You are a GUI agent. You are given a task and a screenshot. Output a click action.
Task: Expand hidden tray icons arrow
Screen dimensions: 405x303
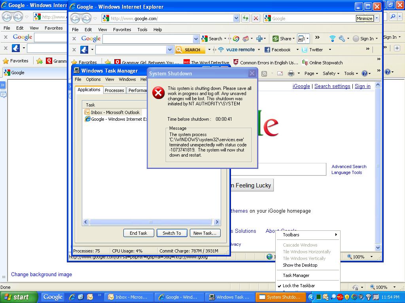(311, 297)
